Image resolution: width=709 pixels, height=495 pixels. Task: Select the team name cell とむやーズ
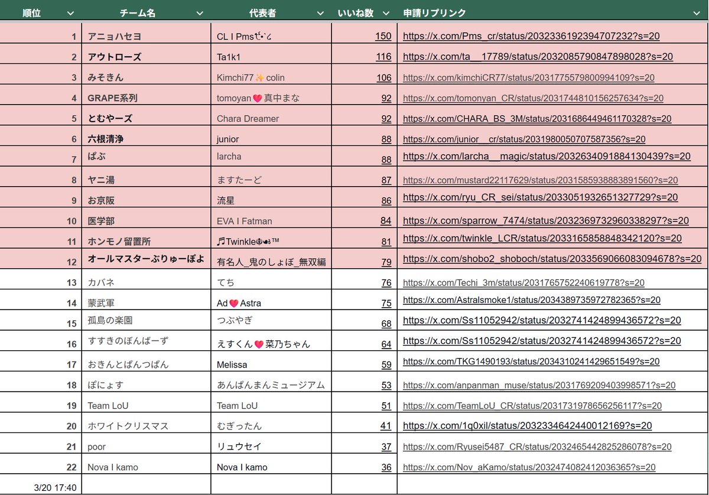tap(147, 115)
